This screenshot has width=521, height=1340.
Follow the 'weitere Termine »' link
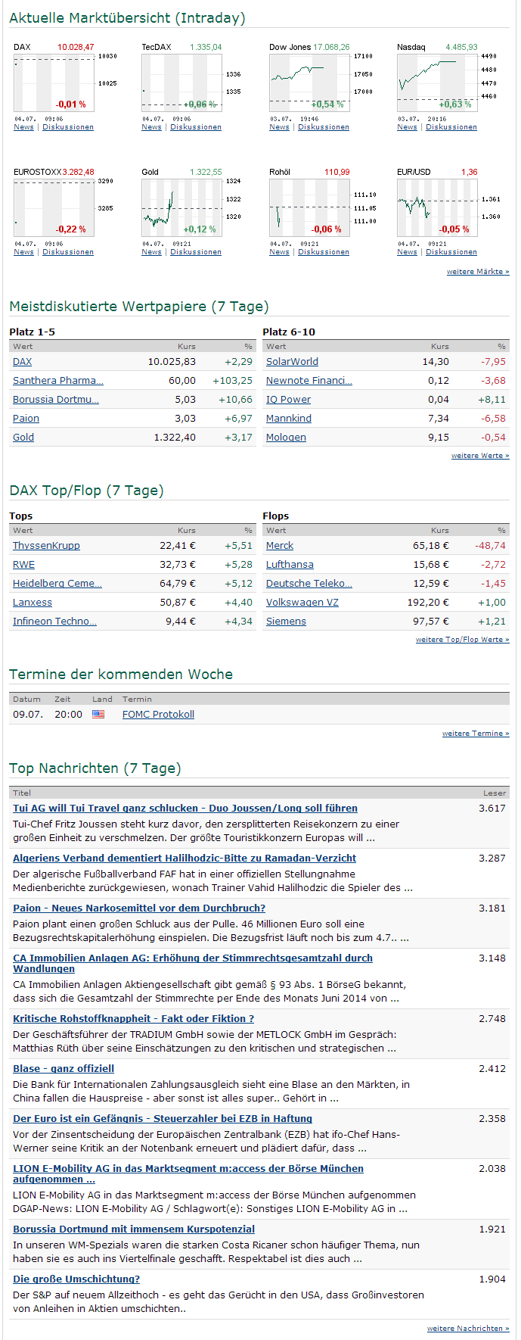[476, 734]
